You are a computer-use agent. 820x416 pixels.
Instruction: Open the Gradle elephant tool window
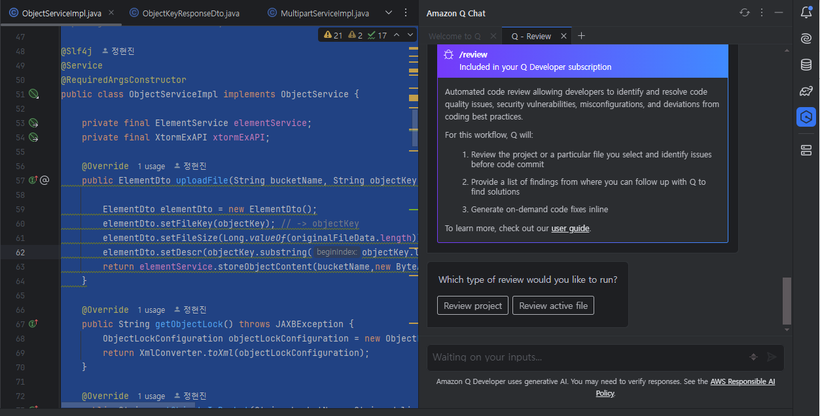click(806, 91)
